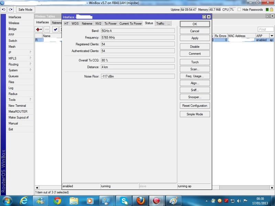Switch to the Nstreme tab in Interface dialog
This screenshot has height=206, width=275.
coord(87,23)
